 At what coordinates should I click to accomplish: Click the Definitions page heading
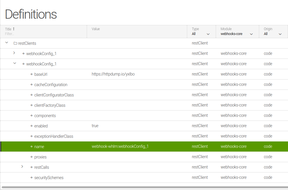pyautogui.click(x=31, y=14)
